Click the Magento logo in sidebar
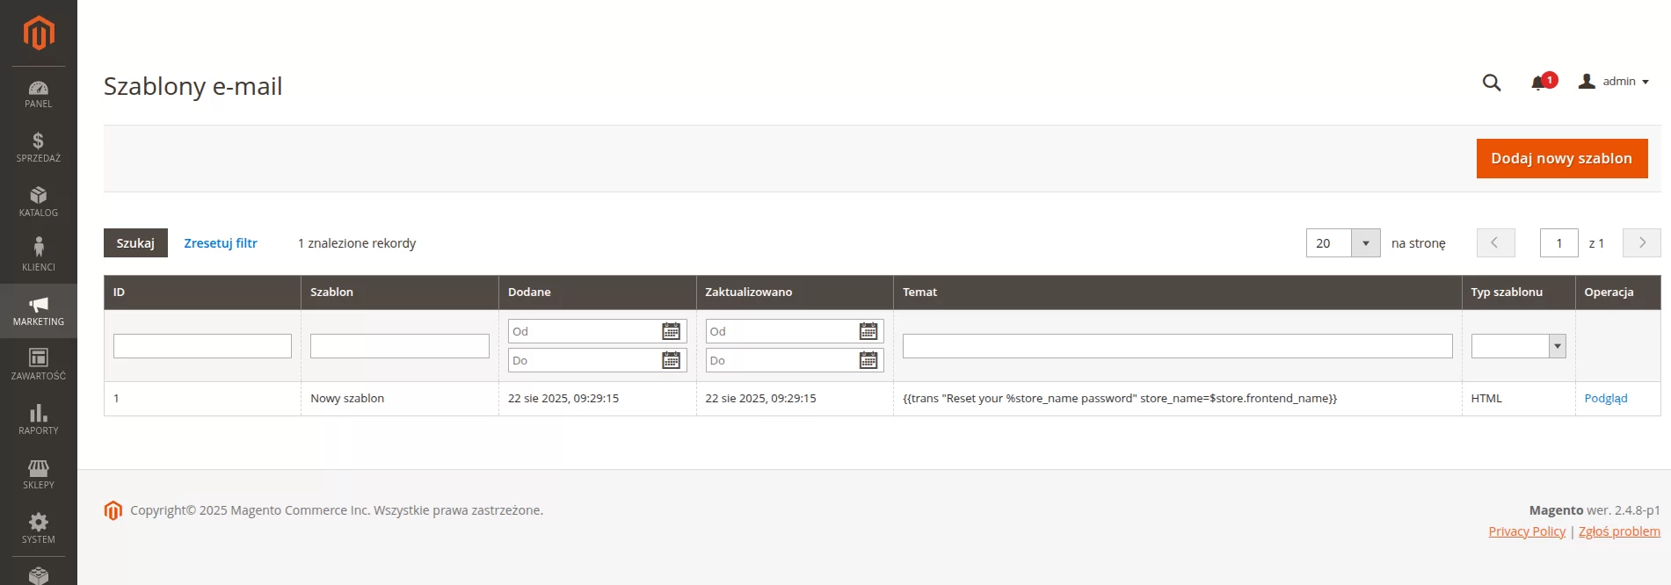The width and height of the screenshot is (1671, 585). tap(39, 33)
